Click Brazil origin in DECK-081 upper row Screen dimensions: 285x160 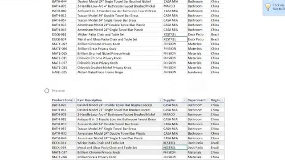pyautogui.click(x=215, y=35)
